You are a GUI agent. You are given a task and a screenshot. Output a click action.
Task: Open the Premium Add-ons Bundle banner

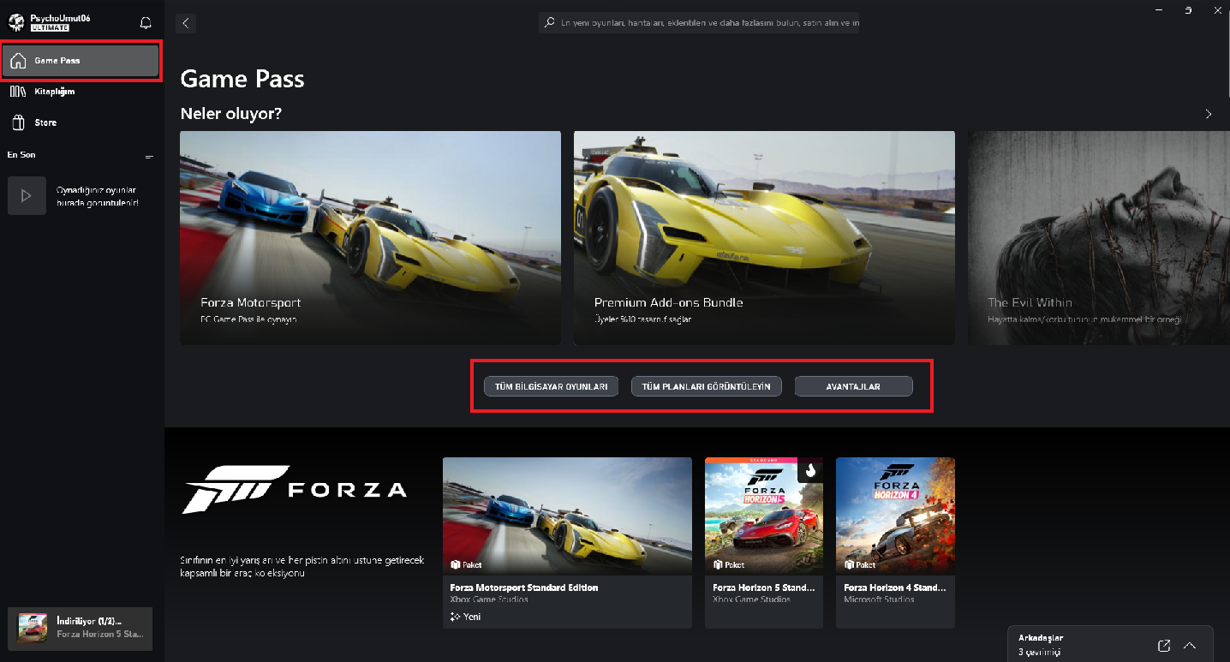tap(764, 238)
